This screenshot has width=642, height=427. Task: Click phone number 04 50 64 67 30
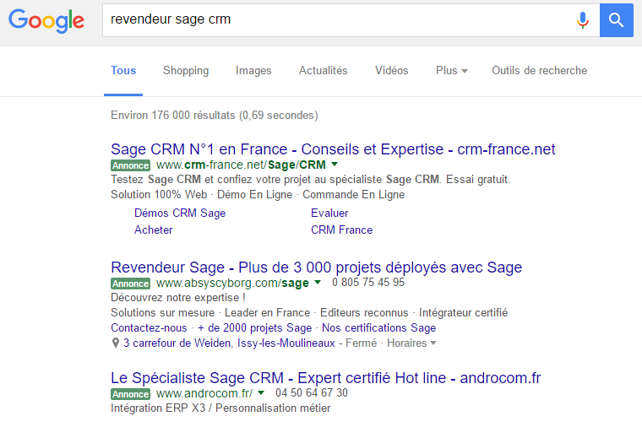point(312,393)
